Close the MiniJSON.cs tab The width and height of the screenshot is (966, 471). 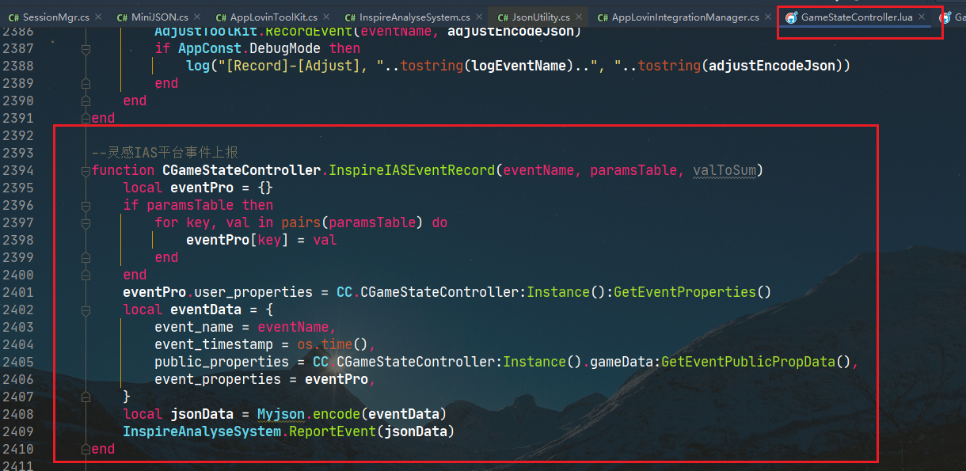[198, 17]
